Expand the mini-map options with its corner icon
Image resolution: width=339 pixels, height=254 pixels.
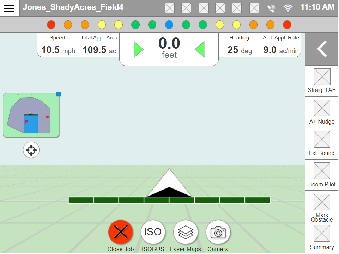(x=58, y=94)
